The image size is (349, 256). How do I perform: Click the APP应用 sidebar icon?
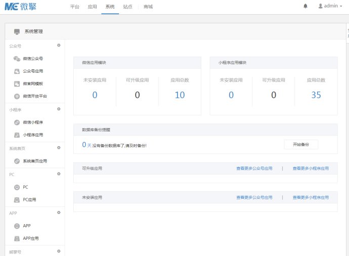coord(17,238)
